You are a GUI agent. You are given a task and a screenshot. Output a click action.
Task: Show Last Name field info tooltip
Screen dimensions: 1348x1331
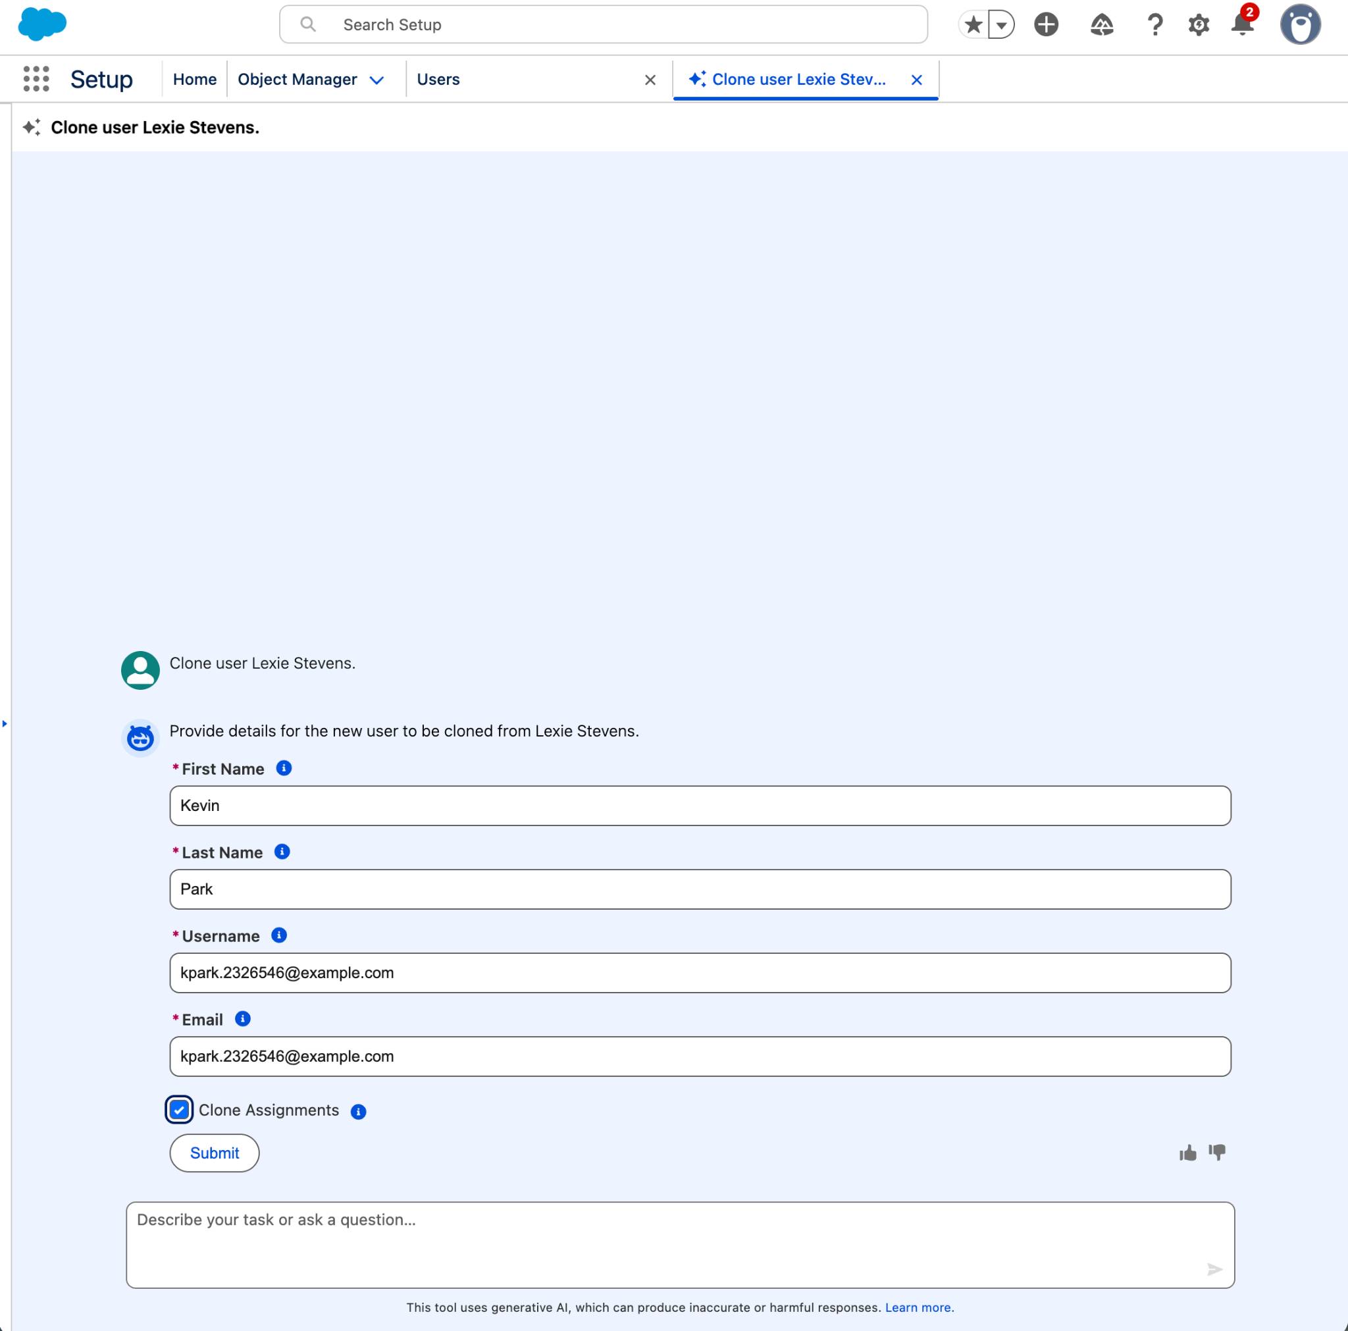click(282, 852)
